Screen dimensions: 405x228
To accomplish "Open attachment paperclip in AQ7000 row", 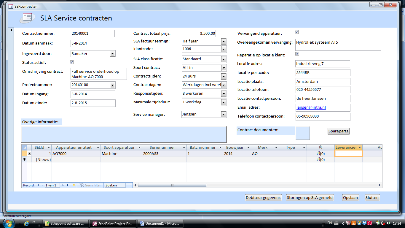I will pyautogui.click(x=321, y=153).
